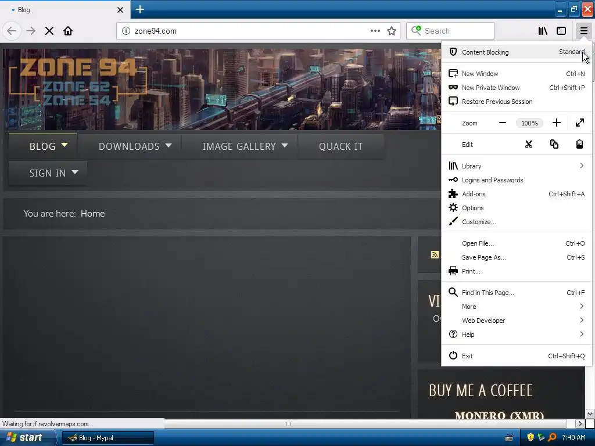The height and width of the screenshot is (446, 595).
Task: Click the forward navigation arrow
Action: click(x=31, y=31)
